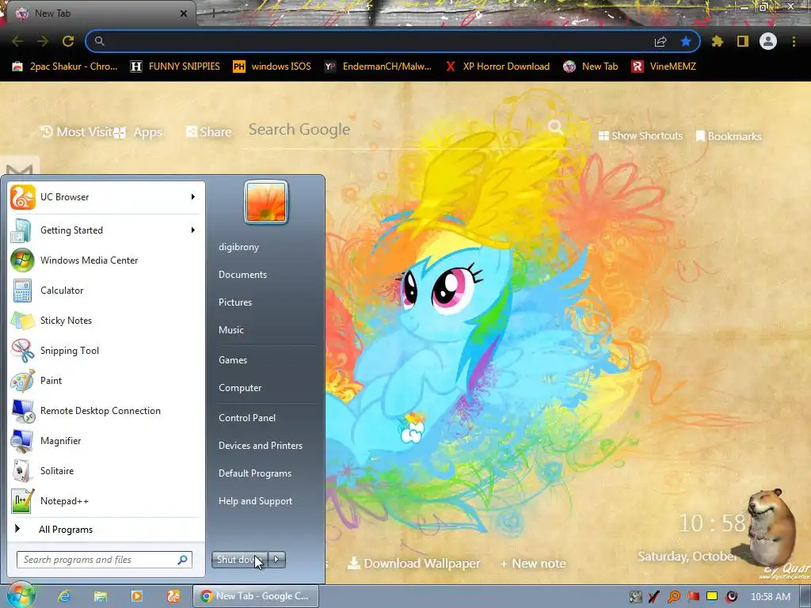Reload the Chrome page
The height and width of the screenshot is (608, 811).
pyautogui.click(x=68, y=41)
